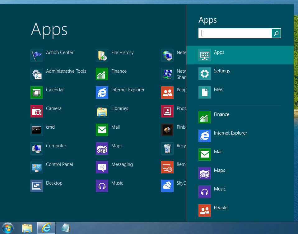
Task: Open the Recycle Bin icon
Action: point(167,148)
